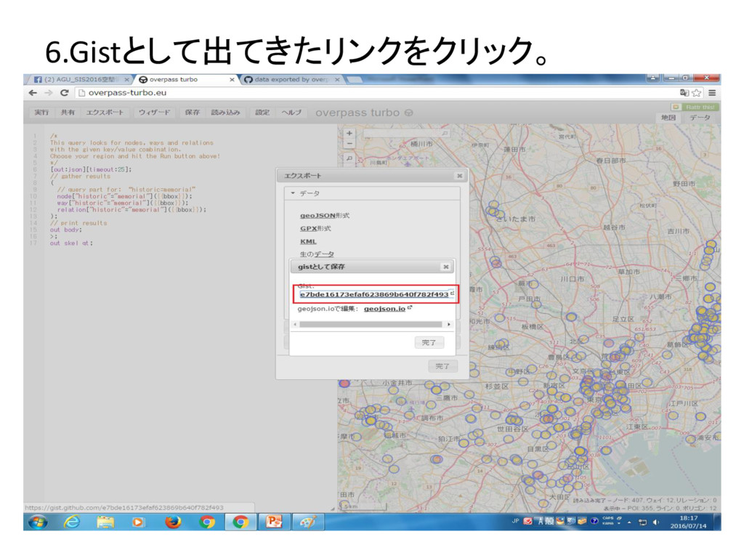Click the map zoom out minus button
Viewport: 744px width, 558px height.
pos(349,144)
